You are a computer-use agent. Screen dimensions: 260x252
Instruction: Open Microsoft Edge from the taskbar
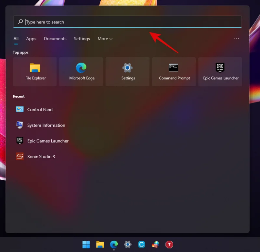[x=113, y=244]
